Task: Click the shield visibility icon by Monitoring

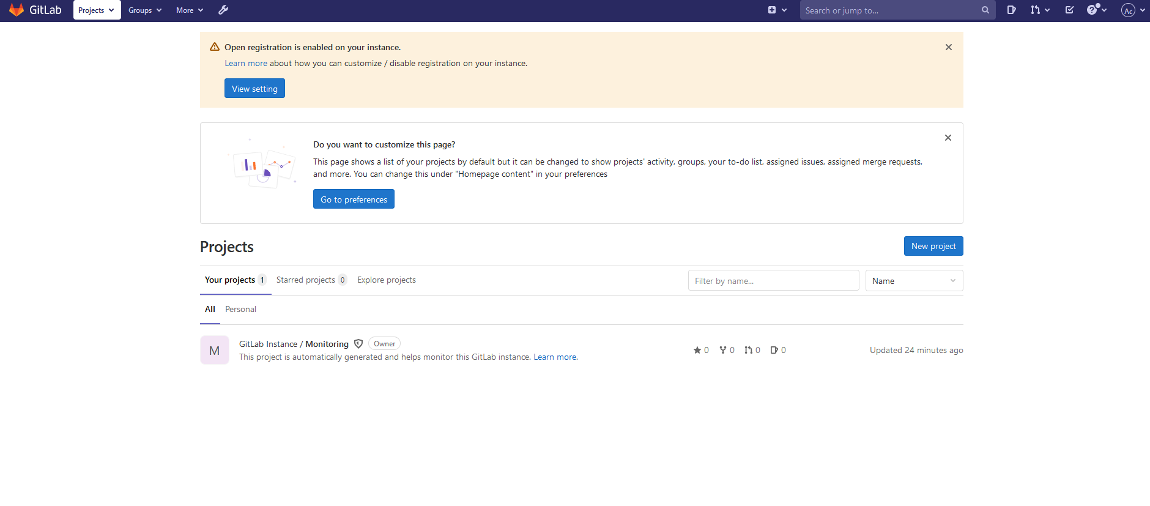Action: pyautogui.click(x=358, y=344)
